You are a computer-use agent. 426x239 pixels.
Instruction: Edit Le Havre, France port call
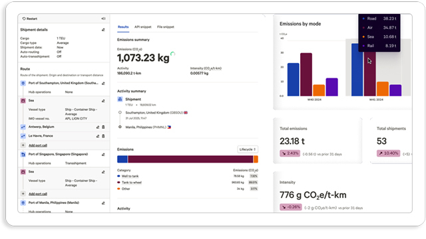[x=98, y=136]
